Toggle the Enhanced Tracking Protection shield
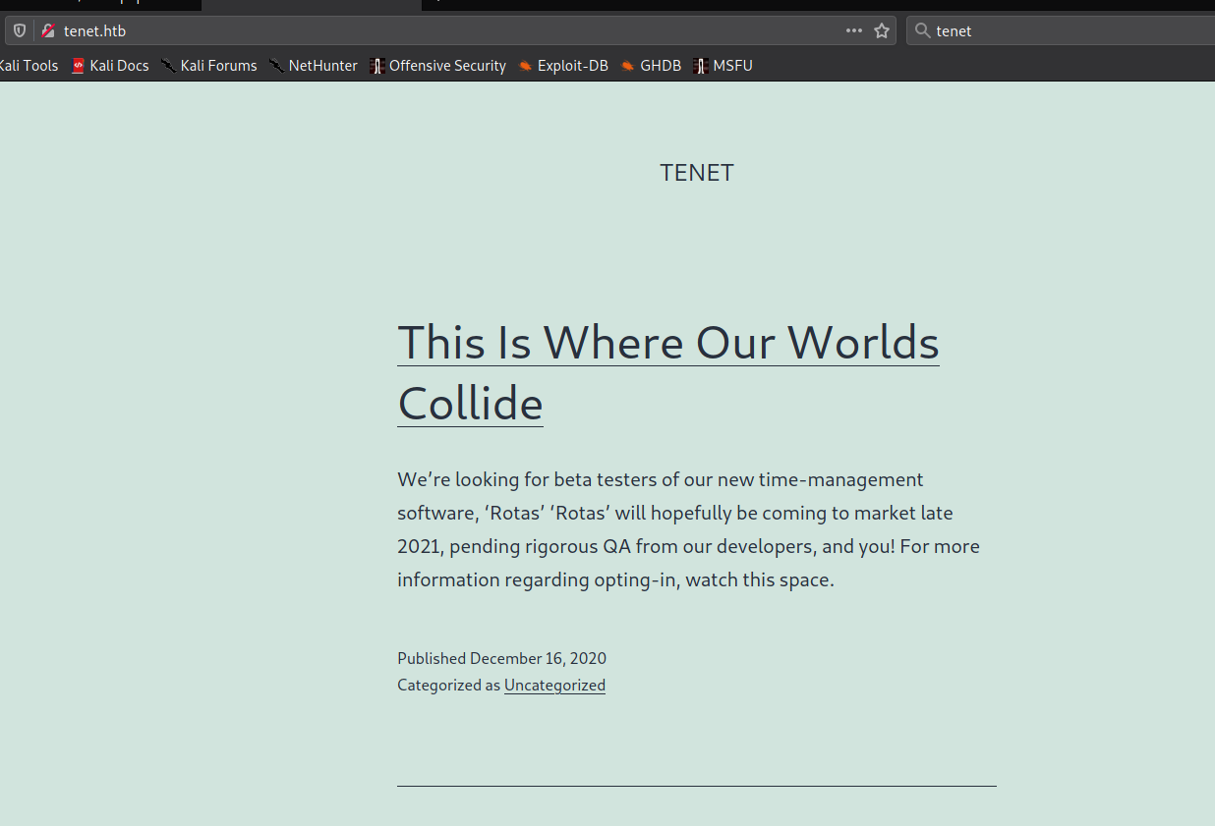This screenshot has height=826, width=1215. [x=19, y=30]
